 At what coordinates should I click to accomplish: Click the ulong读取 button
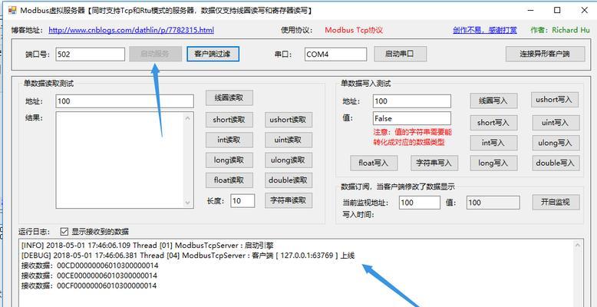(289, 160)
